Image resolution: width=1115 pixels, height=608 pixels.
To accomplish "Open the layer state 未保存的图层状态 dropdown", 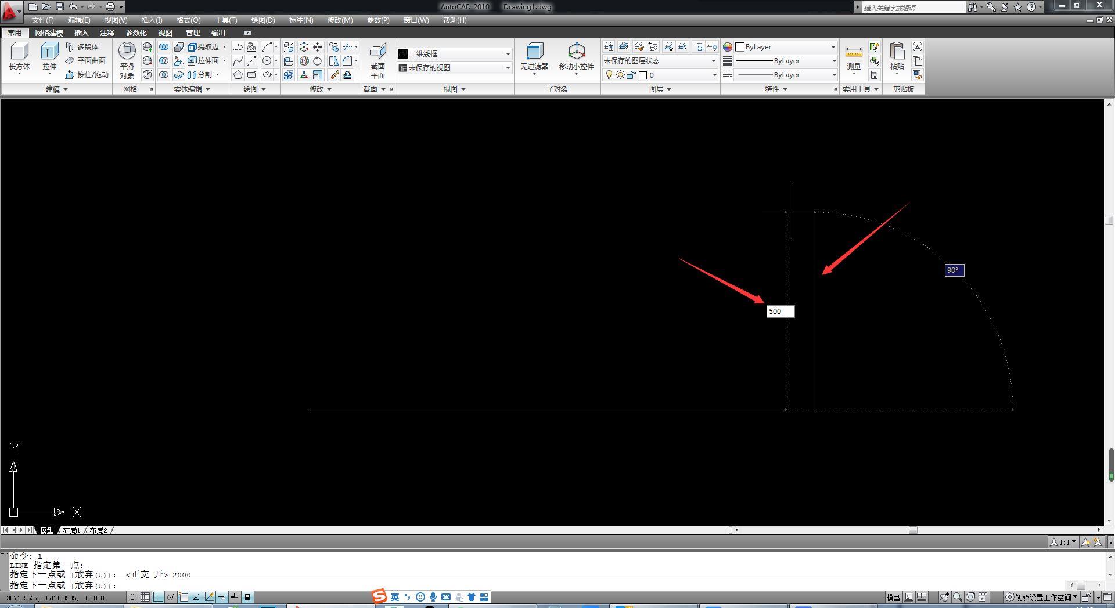I will [660, 60].
